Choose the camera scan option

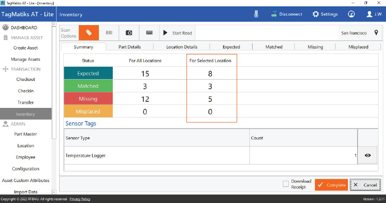click(129, 33)
